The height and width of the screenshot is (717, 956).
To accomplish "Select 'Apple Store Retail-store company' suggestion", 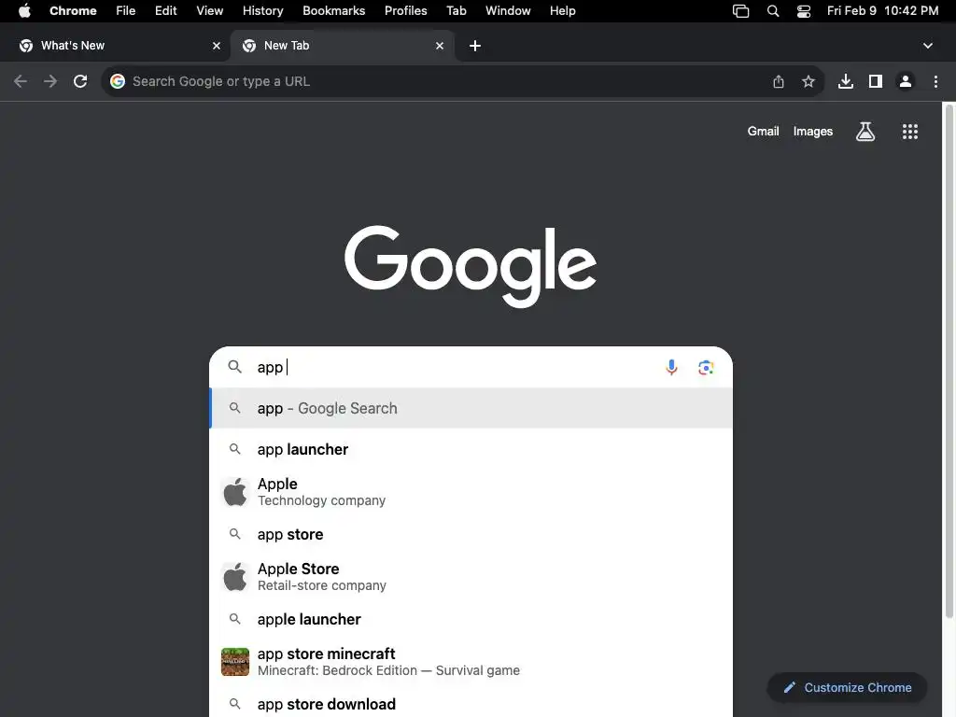I will (x=471, y=577).
